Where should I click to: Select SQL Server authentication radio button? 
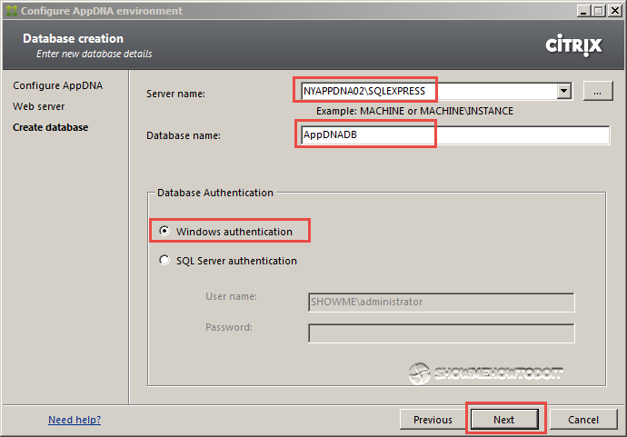click(x=164, y=260)
